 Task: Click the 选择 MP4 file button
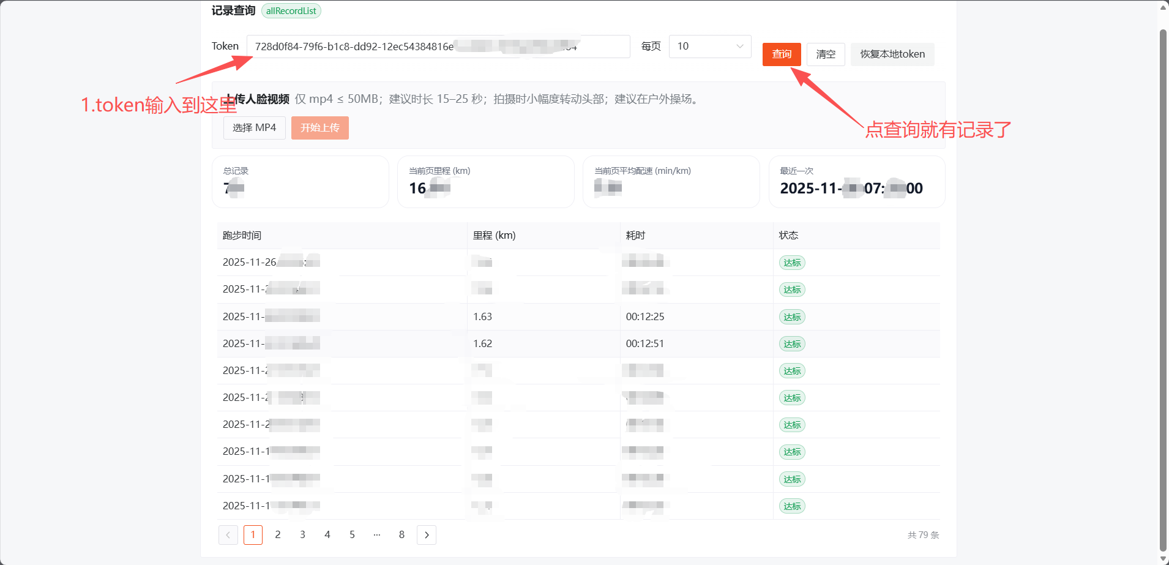pyautogui.click(x=254, y=128)
